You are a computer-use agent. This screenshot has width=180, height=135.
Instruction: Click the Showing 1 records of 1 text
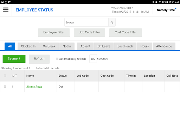pos(16,68)
